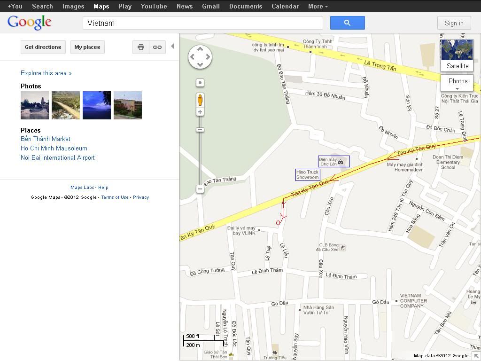This screenshot has height=361, width=481.
Task: Open the +You menu item
Action: 15,6
